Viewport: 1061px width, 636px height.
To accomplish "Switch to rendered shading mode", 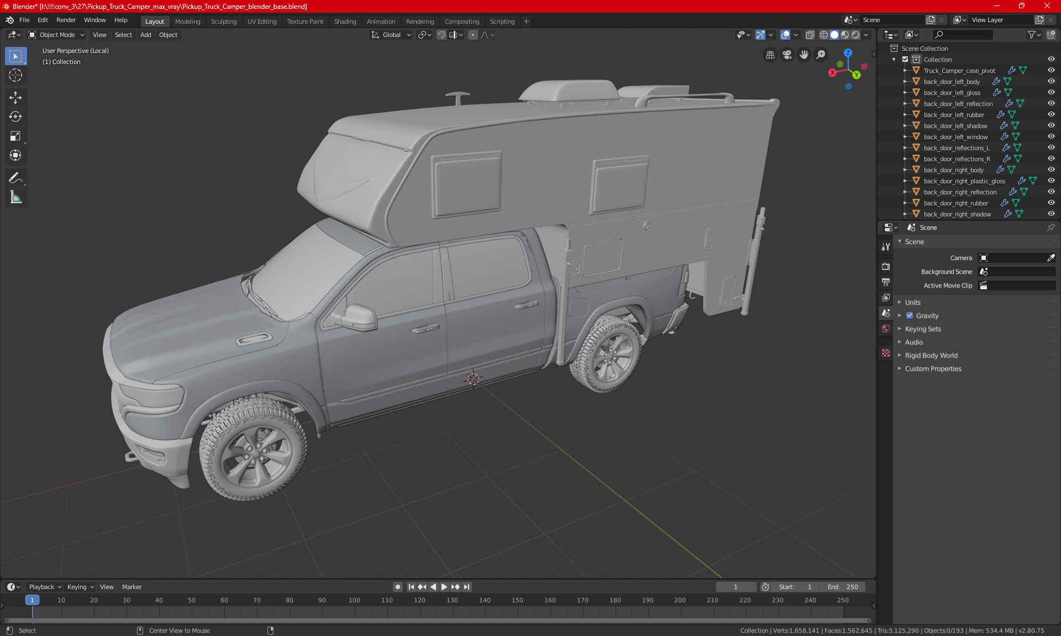I will coord(855,35).
